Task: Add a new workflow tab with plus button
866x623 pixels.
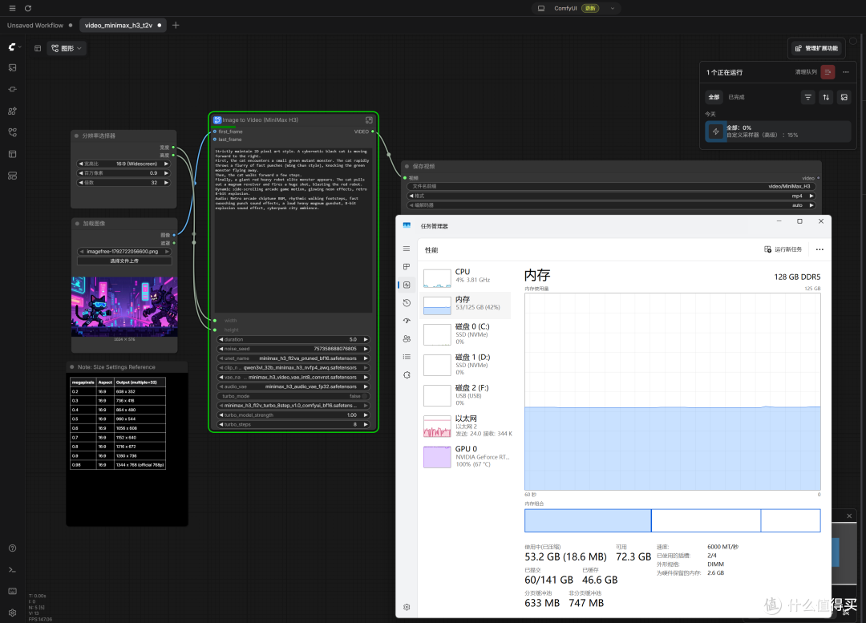Action: coord(176,26)
